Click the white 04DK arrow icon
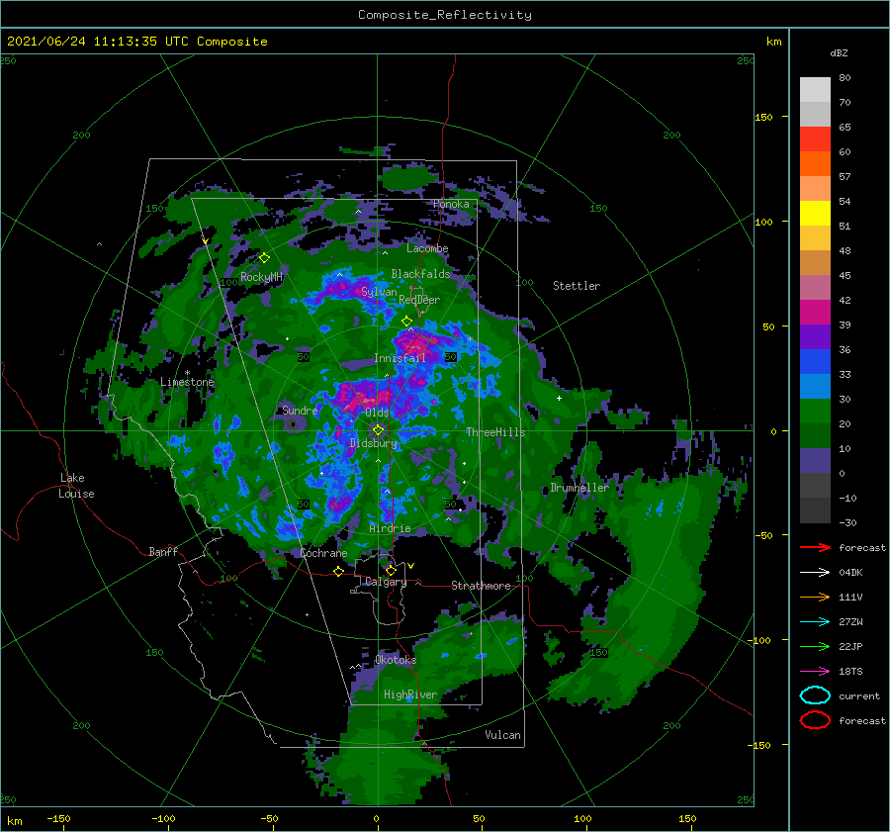890x832 pixels. (815, 573)
